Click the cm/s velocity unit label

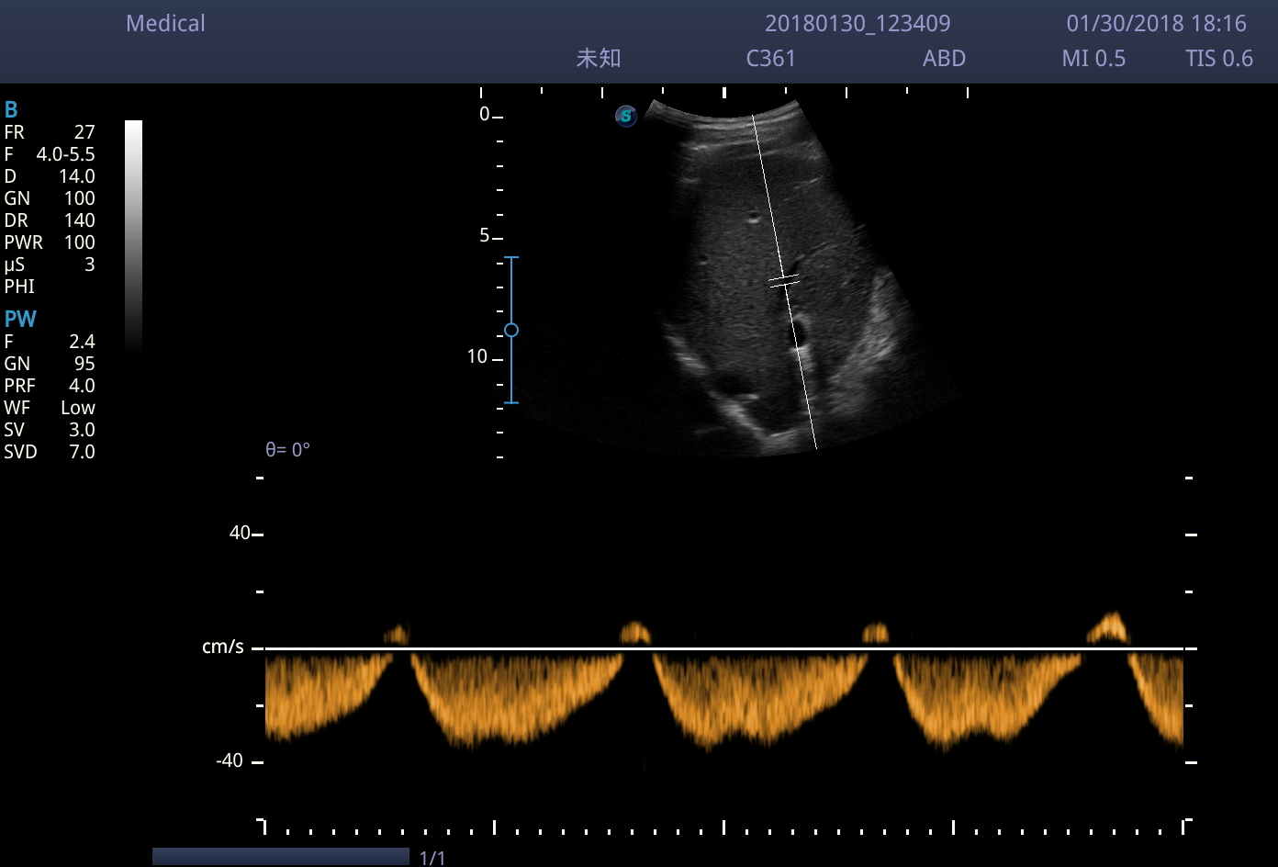pyautogui.click(x=223, y=647)
